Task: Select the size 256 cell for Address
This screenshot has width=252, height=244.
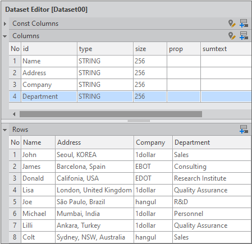Action: pos(150,73)
